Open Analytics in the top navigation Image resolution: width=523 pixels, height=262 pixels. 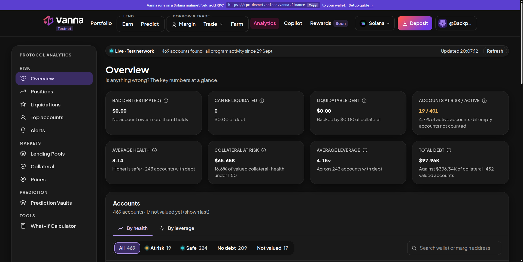pos(265,23)
